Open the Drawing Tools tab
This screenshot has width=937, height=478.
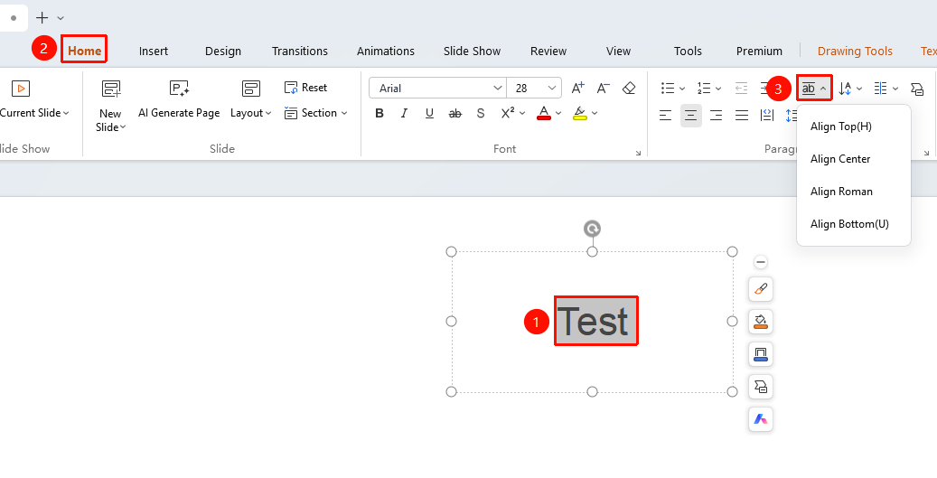coord(855,51)
